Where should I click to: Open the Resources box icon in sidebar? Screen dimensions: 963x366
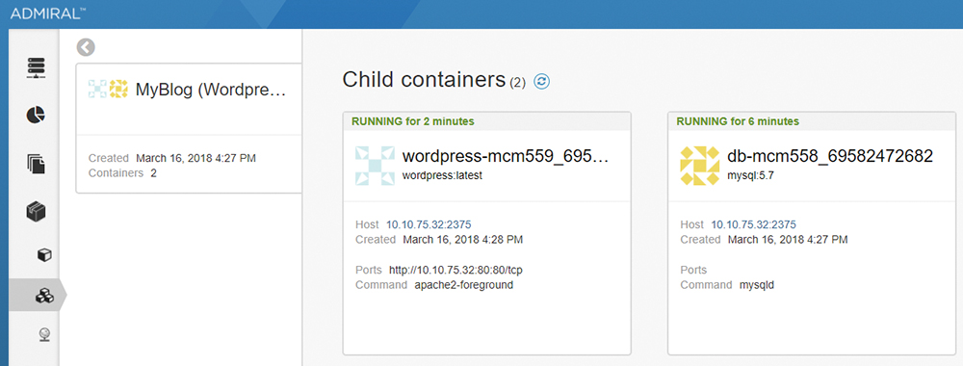click(37, 213)
